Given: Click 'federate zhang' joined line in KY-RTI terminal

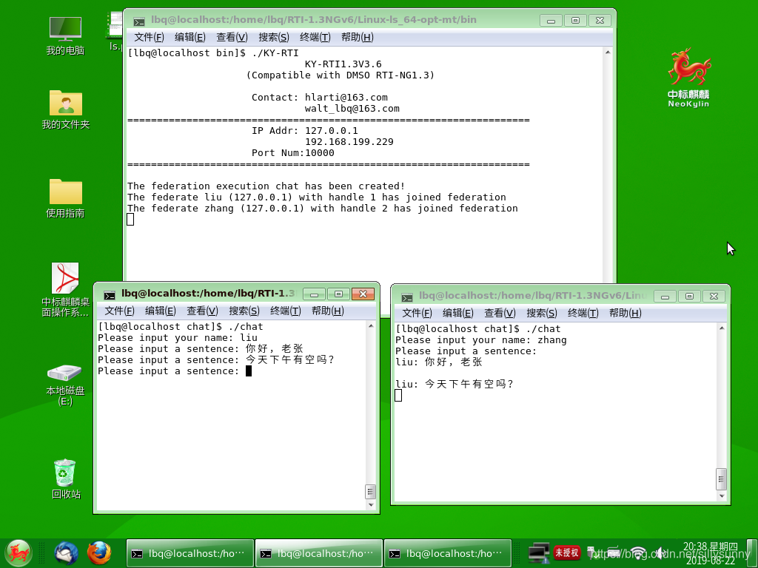Looking at the screenshot, I should click(x=323, y=209).
